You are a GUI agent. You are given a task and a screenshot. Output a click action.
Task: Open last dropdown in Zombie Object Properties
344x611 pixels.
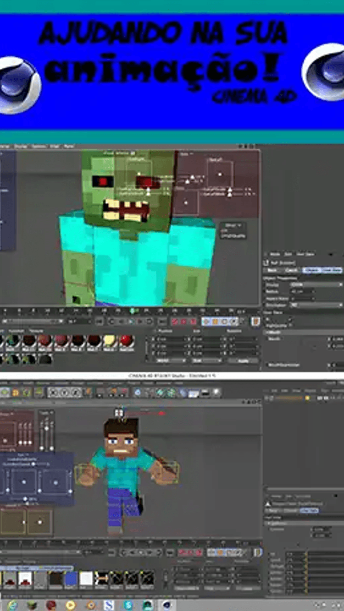[316, 305]
